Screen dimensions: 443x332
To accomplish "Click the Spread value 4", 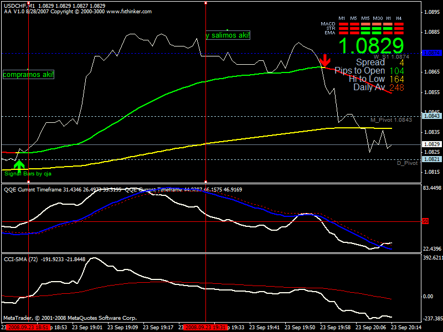I will pos(401,63).
